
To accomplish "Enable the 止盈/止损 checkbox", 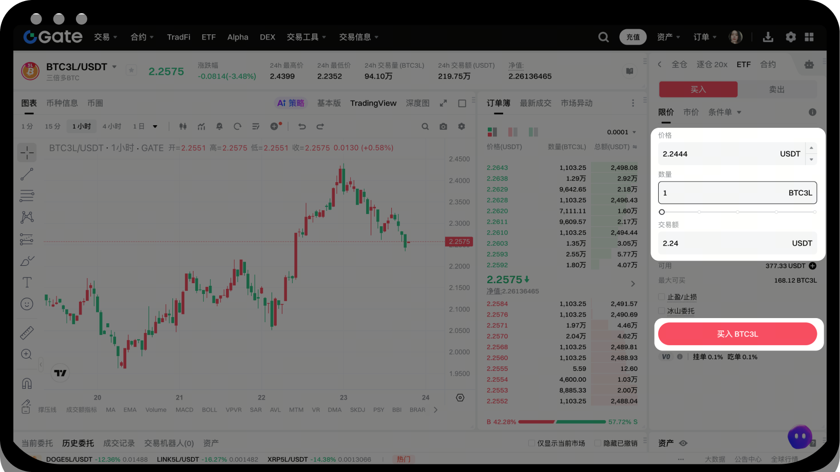I will click(x=662, y=297).
